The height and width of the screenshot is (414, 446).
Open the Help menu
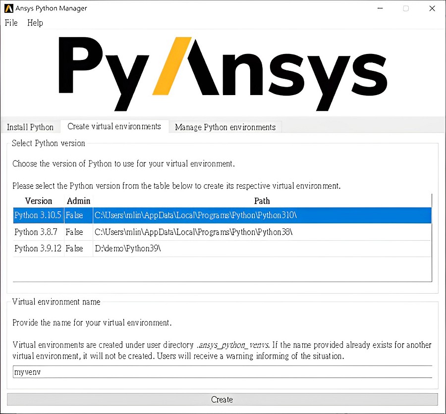35,23
